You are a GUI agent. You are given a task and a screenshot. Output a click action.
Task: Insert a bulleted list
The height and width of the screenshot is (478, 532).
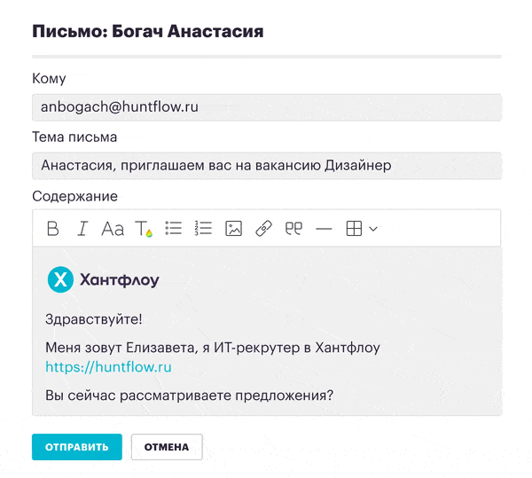click(x=174, y=229)
